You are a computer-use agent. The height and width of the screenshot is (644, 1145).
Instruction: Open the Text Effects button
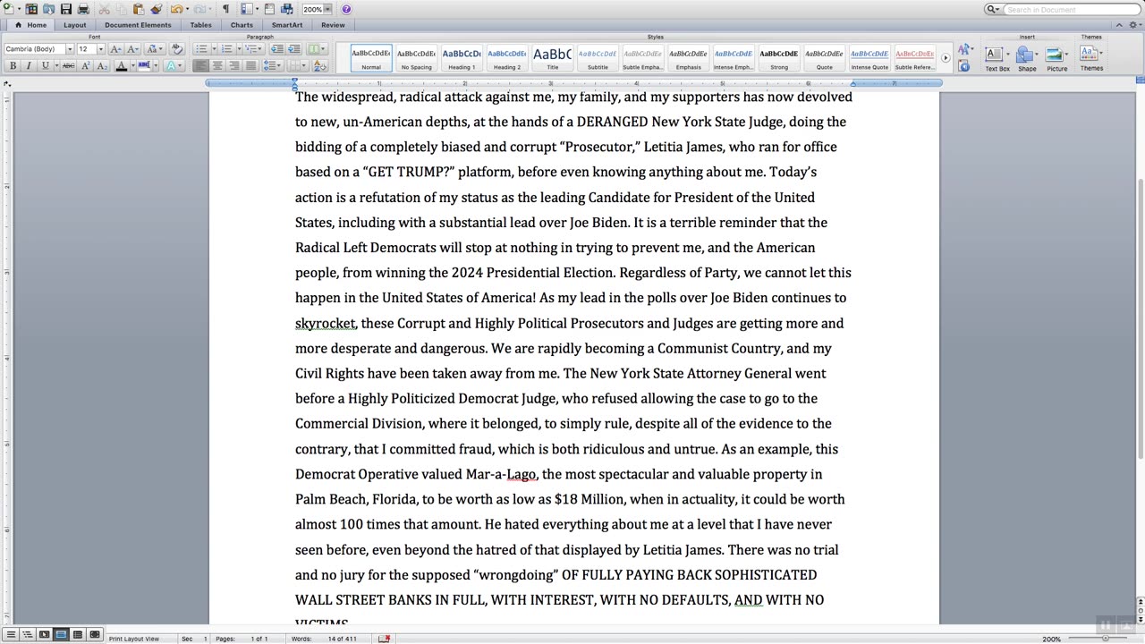tap(174, 66)
